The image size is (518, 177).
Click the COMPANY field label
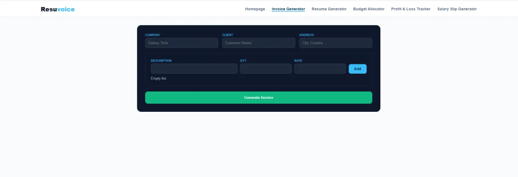pyautogui.click(x=153, y=35)
